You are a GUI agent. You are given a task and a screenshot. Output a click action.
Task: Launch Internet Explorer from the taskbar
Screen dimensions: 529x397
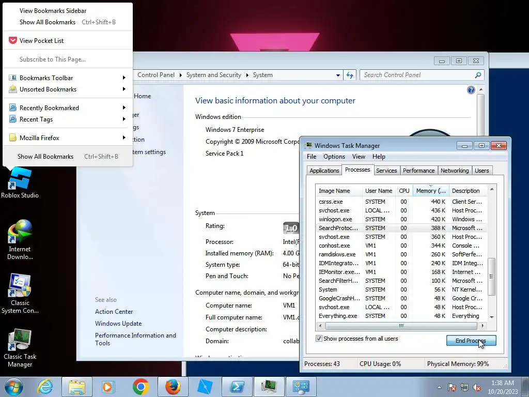tap(45, 387)
